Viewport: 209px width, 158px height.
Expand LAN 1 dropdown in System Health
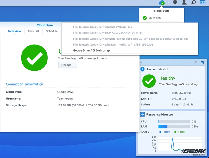coord(146,99)
